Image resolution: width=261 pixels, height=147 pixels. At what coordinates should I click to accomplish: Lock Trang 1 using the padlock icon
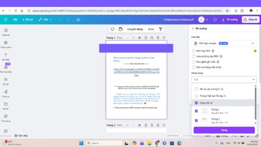(x=146, y=38)
